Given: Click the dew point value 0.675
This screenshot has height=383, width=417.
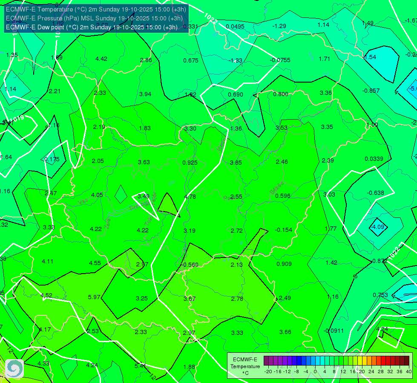Looking at the screenshot, I should [191, 60].
